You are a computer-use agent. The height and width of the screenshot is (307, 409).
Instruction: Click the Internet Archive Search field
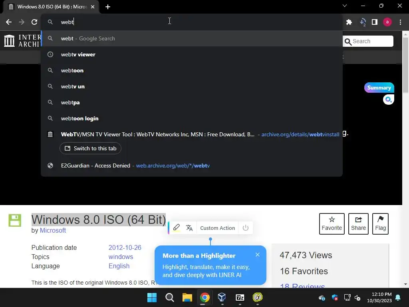coord(368,41)
